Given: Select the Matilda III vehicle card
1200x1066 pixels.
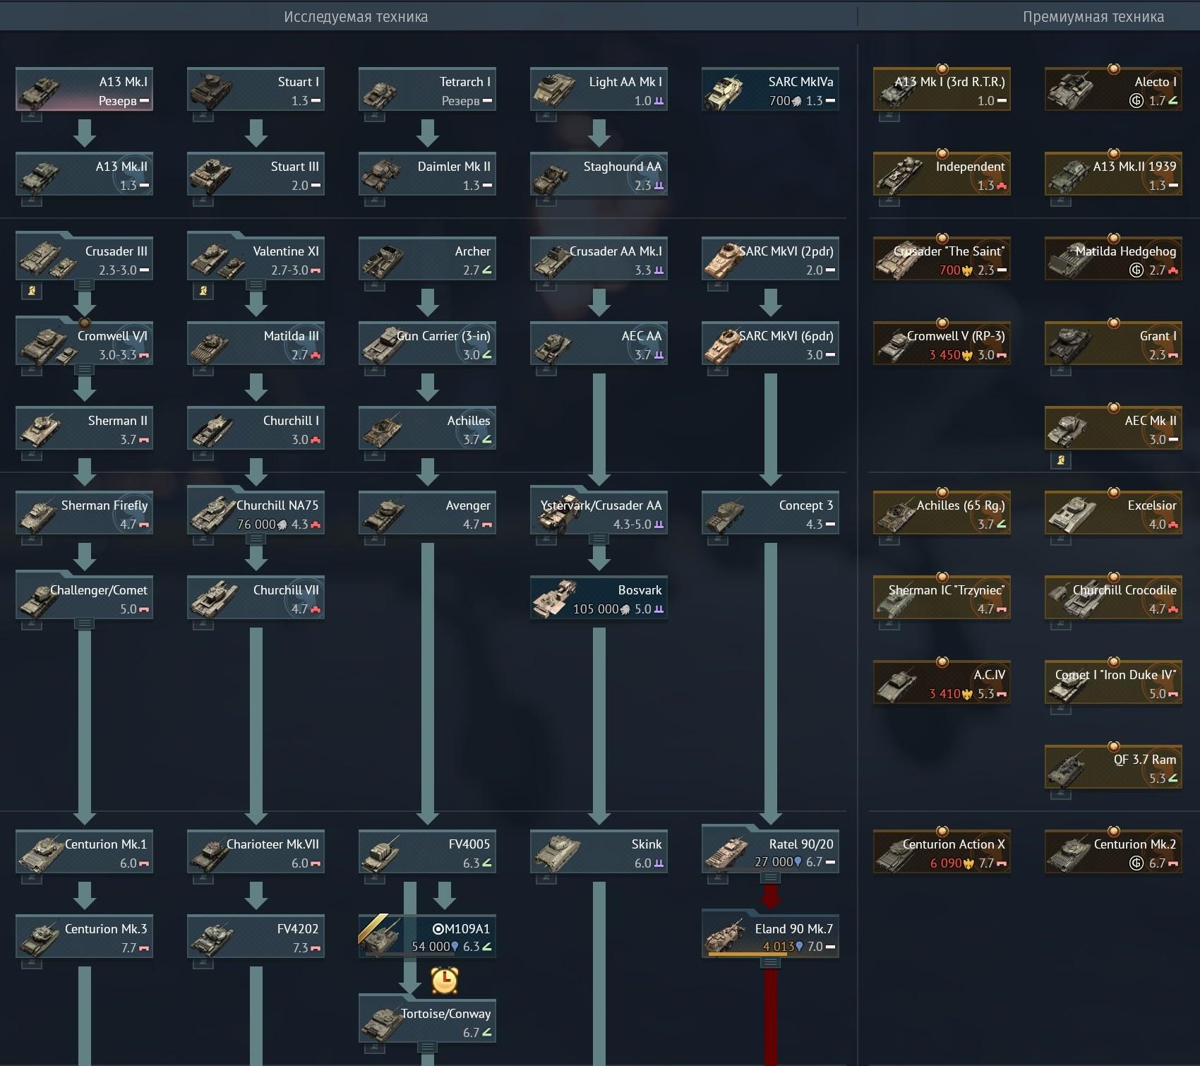Looking at the screenshot, I should (256, 344).
